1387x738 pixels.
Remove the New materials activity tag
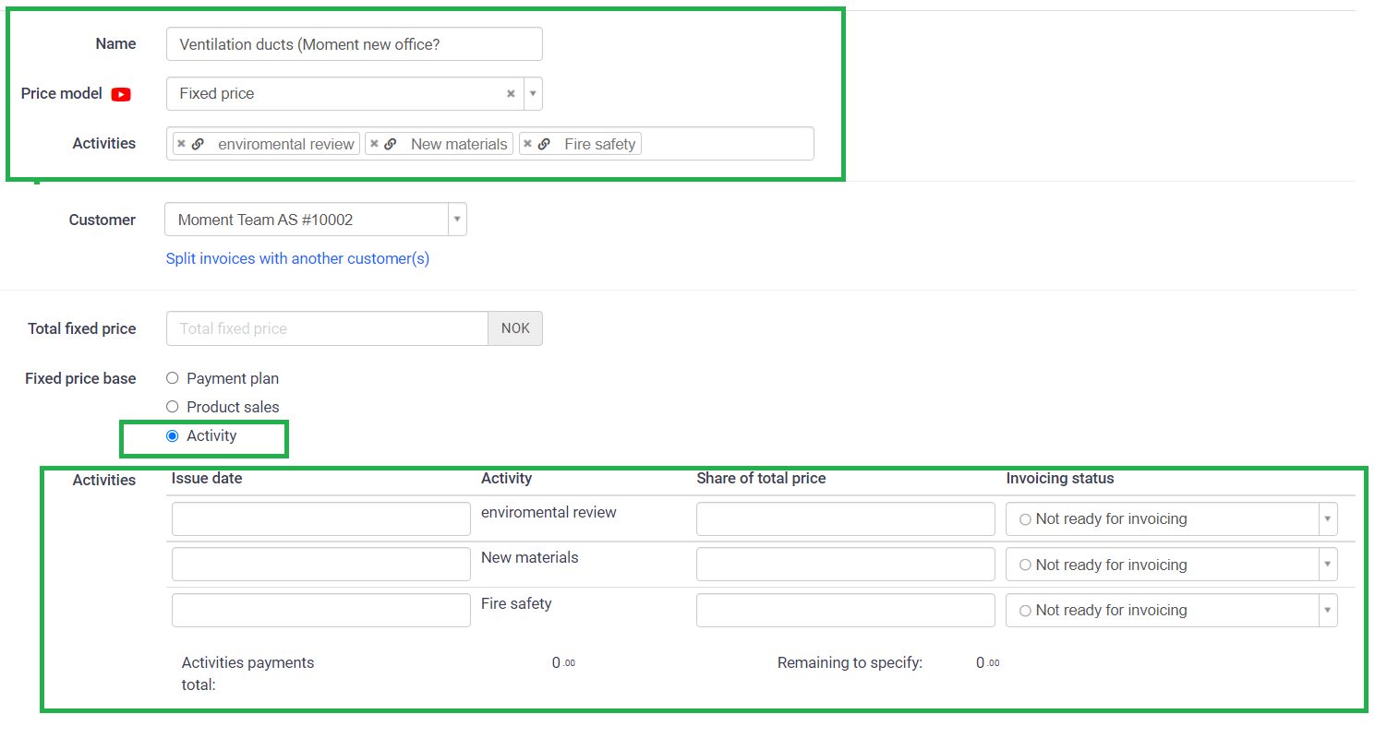point(373,144)
